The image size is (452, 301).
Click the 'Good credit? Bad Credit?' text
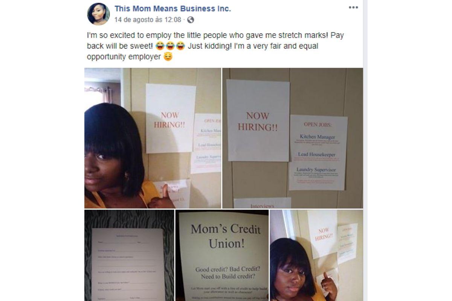click(x=228, y=269)
